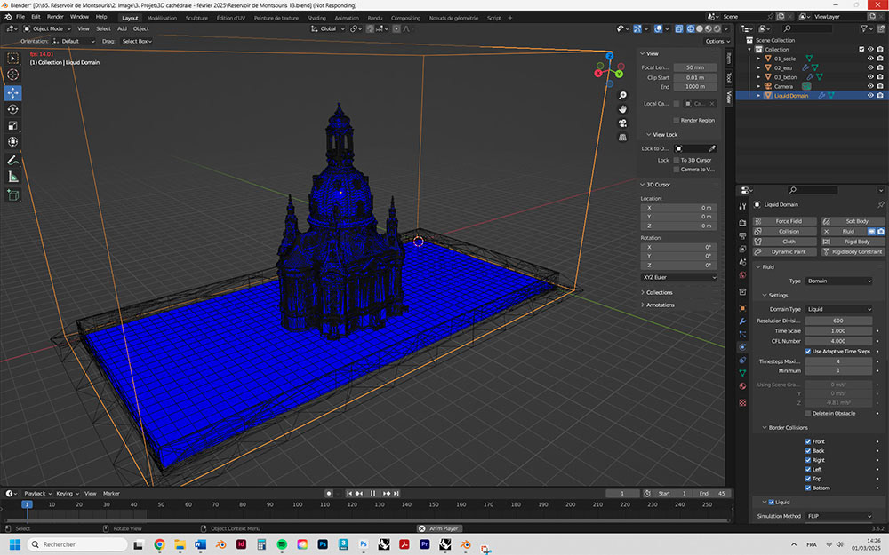Open the viewport Add menu
This screenshot has height=555, width=889.
pos(122,29)
